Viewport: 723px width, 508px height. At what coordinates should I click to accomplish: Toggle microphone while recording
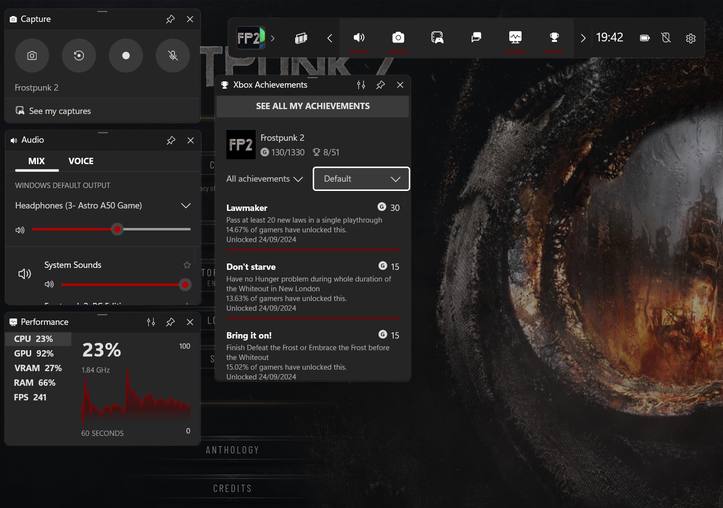coord(173,56)
